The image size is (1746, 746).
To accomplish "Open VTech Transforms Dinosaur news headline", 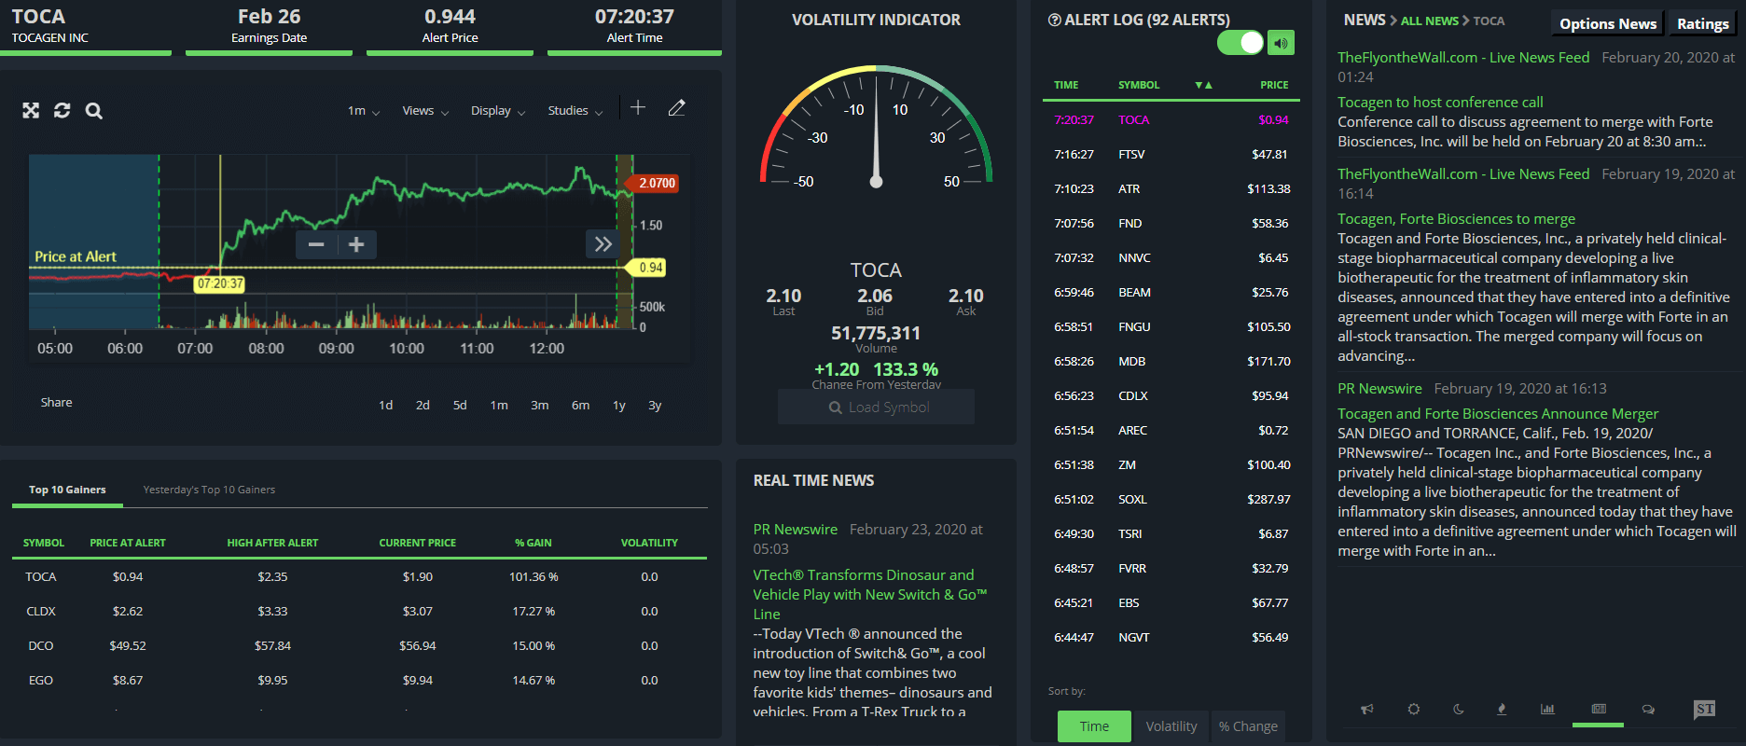I will pyautogui.click(x=870, y=594).
